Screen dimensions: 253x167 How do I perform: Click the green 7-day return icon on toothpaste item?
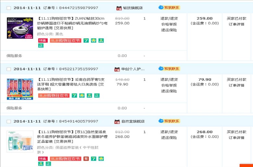(x=74, y=95)
